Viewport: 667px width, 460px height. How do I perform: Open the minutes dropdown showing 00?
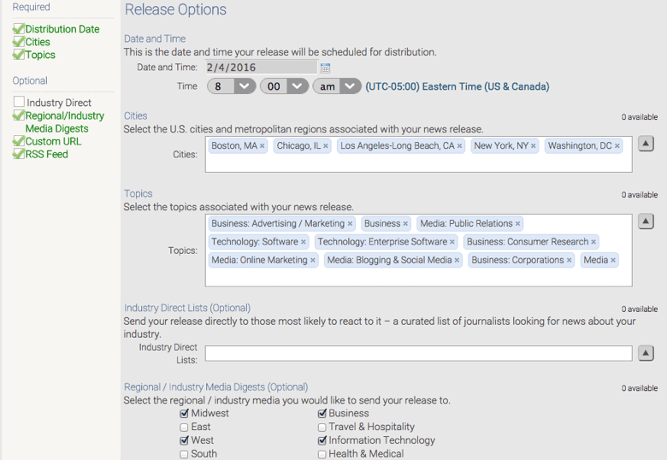tap(284, 86)
